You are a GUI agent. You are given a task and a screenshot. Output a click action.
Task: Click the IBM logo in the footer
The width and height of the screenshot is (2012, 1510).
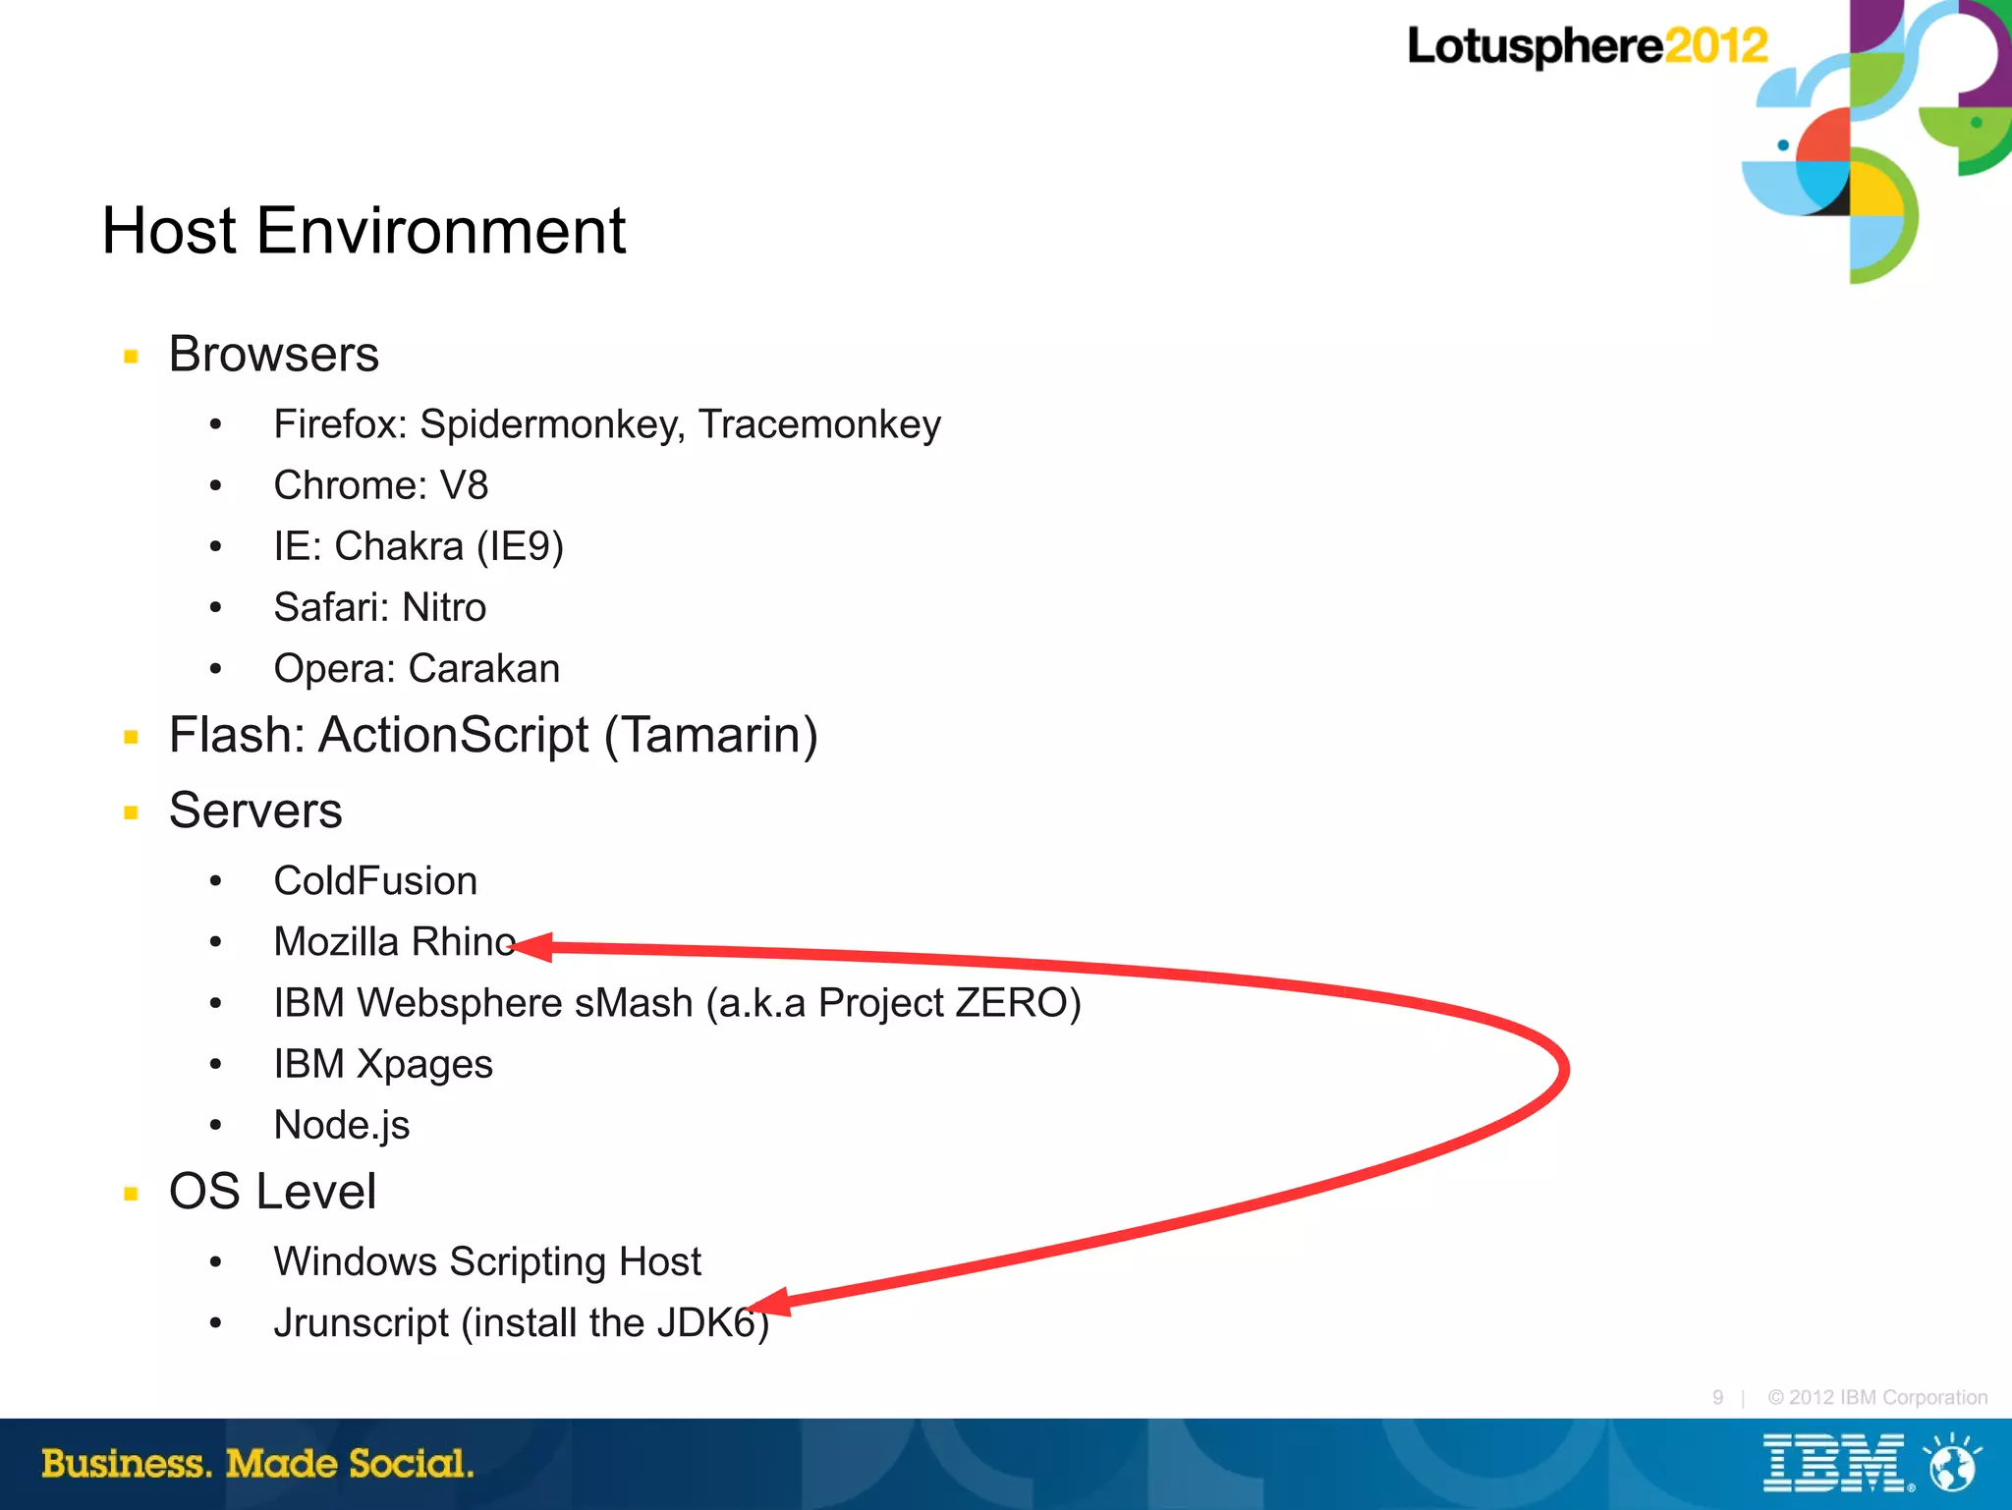[1838, 1464]
